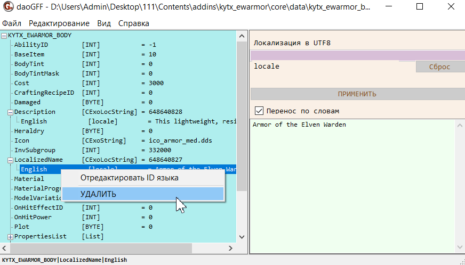Click the daoGFF application icon in title bar
Viewport: 465px width, 265px height.
pyautogui.click(x=9, y=6)
